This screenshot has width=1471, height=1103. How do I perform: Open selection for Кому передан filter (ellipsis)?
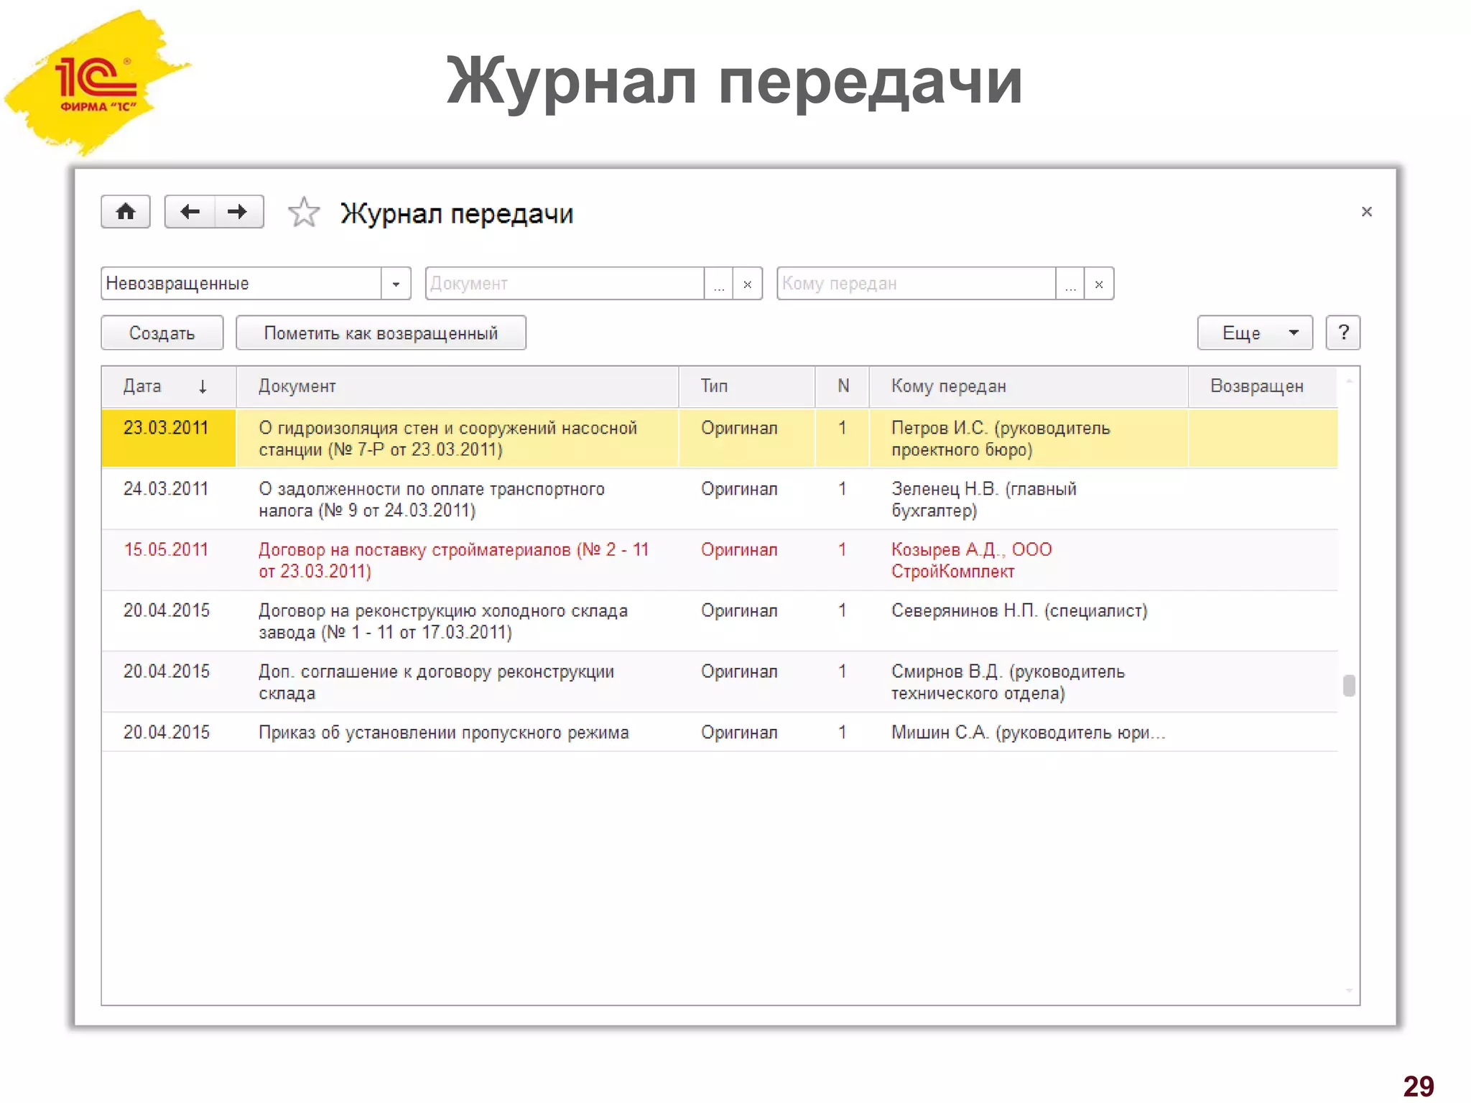1070,284
